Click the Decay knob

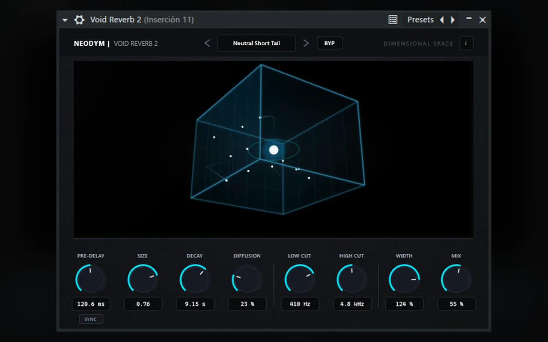195,279
